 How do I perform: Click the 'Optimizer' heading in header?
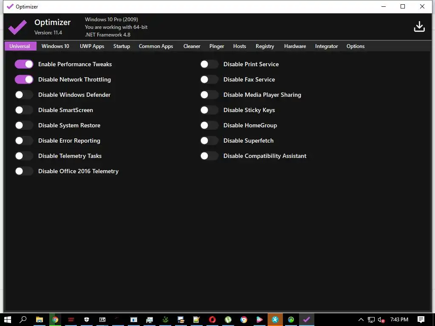(x=52, y=22)
